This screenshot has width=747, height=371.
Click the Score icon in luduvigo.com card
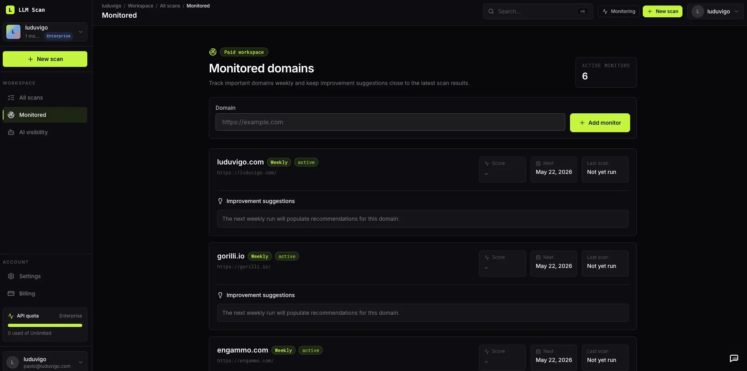tap(487, 163)
